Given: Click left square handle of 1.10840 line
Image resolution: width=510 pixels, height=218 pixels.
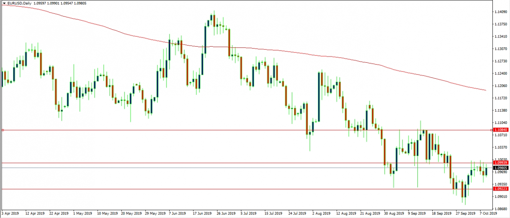Looking at the screenshot, I should click(x=2, y=130).
